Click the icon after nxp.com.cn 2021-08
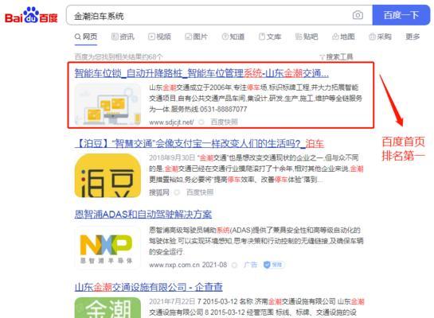The image size is (434, 318). [x=234, y=266]
